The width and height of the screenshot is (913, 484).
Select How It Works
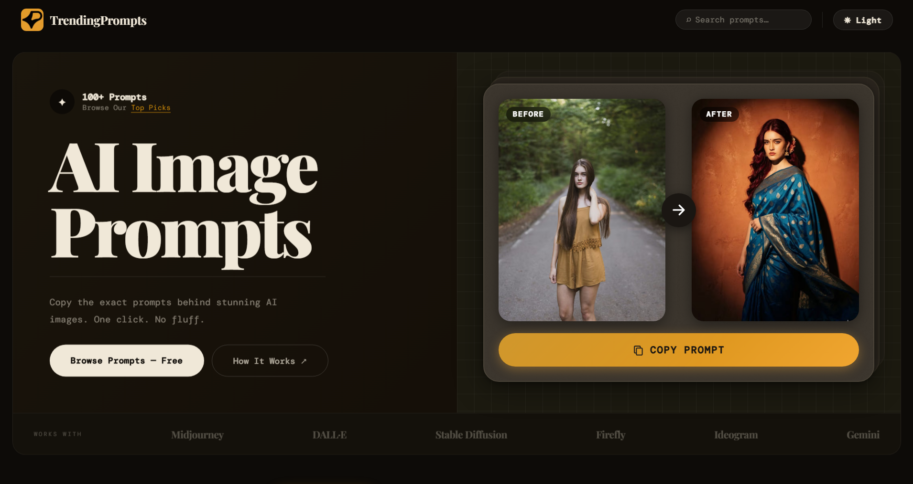270,360
